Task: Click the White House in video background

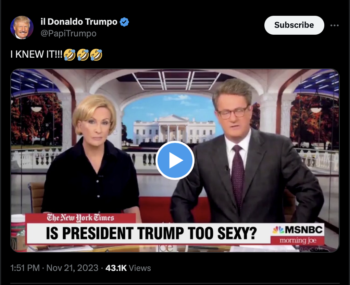Action: click(174, 129)
